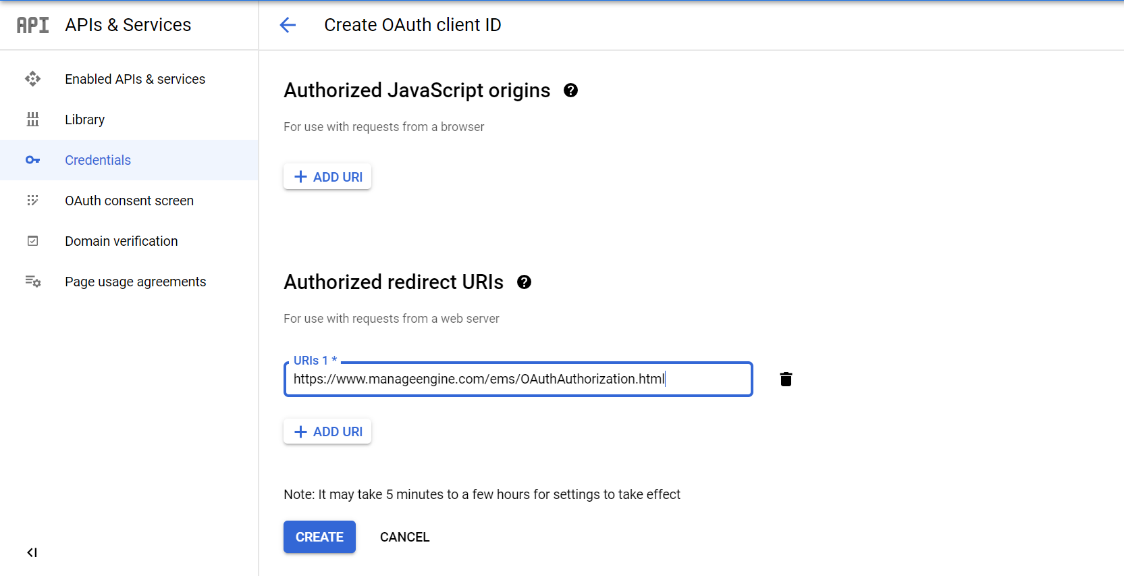Click the note about settings taking effect

tap(482, 494)
